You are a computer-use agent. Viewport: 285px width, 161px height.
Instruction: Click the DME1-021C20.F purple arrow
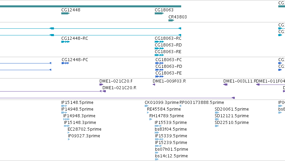(x=101, y=85)
